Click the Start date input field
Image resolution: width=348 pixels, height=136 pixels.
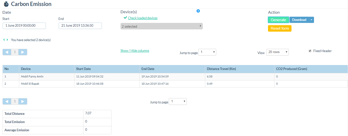click(24, 26)
